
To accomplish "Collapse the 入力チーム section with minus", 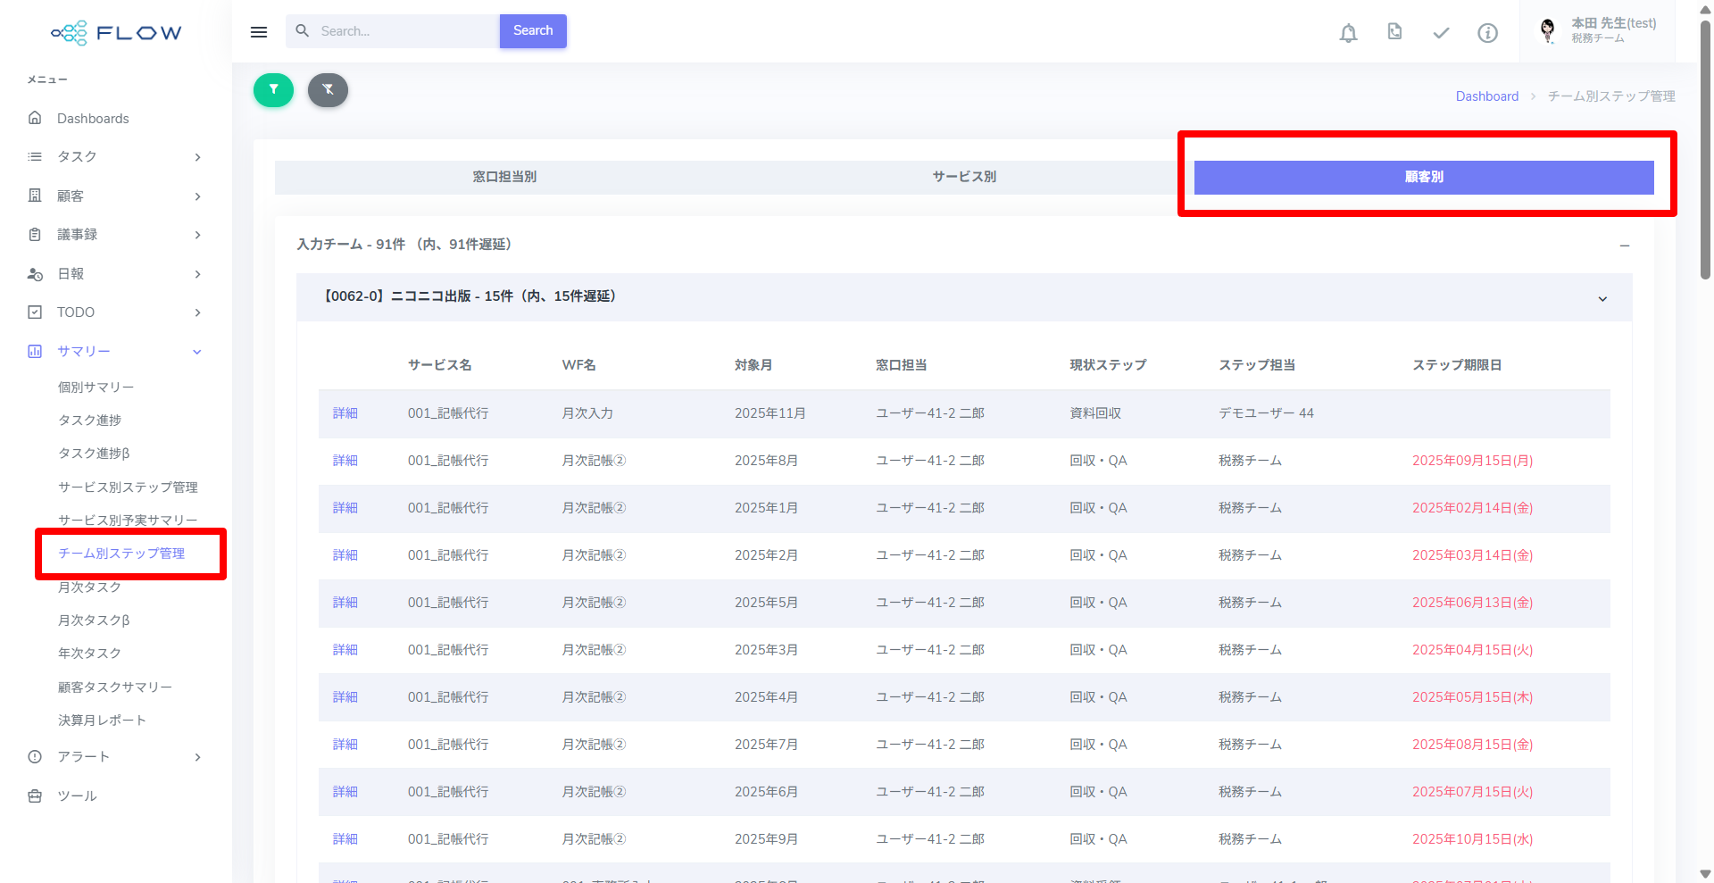I will (x=1625, y=246).
